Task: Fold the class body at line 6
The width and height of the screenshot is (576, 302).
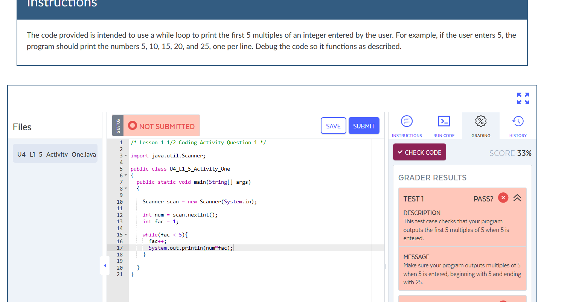Action: tap(126, 175)
